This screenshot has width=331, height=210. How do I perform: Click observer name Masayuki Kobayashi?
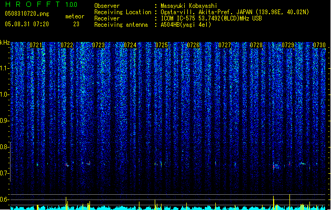pyautogui.click(x=189, y=6)
